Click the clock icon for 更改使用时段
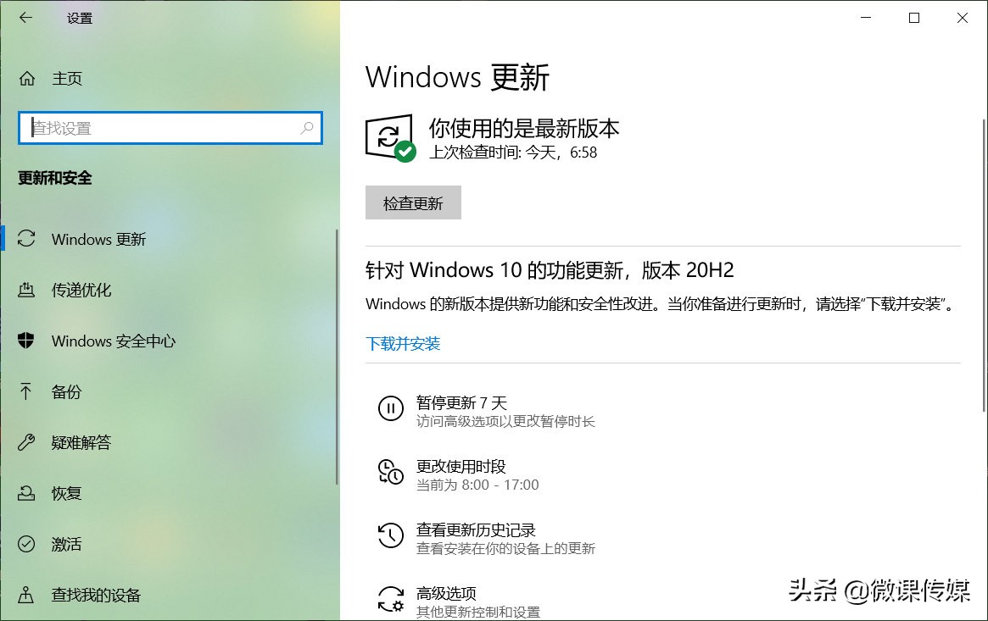This screenshot has width=988, height=621. [391, 472]
